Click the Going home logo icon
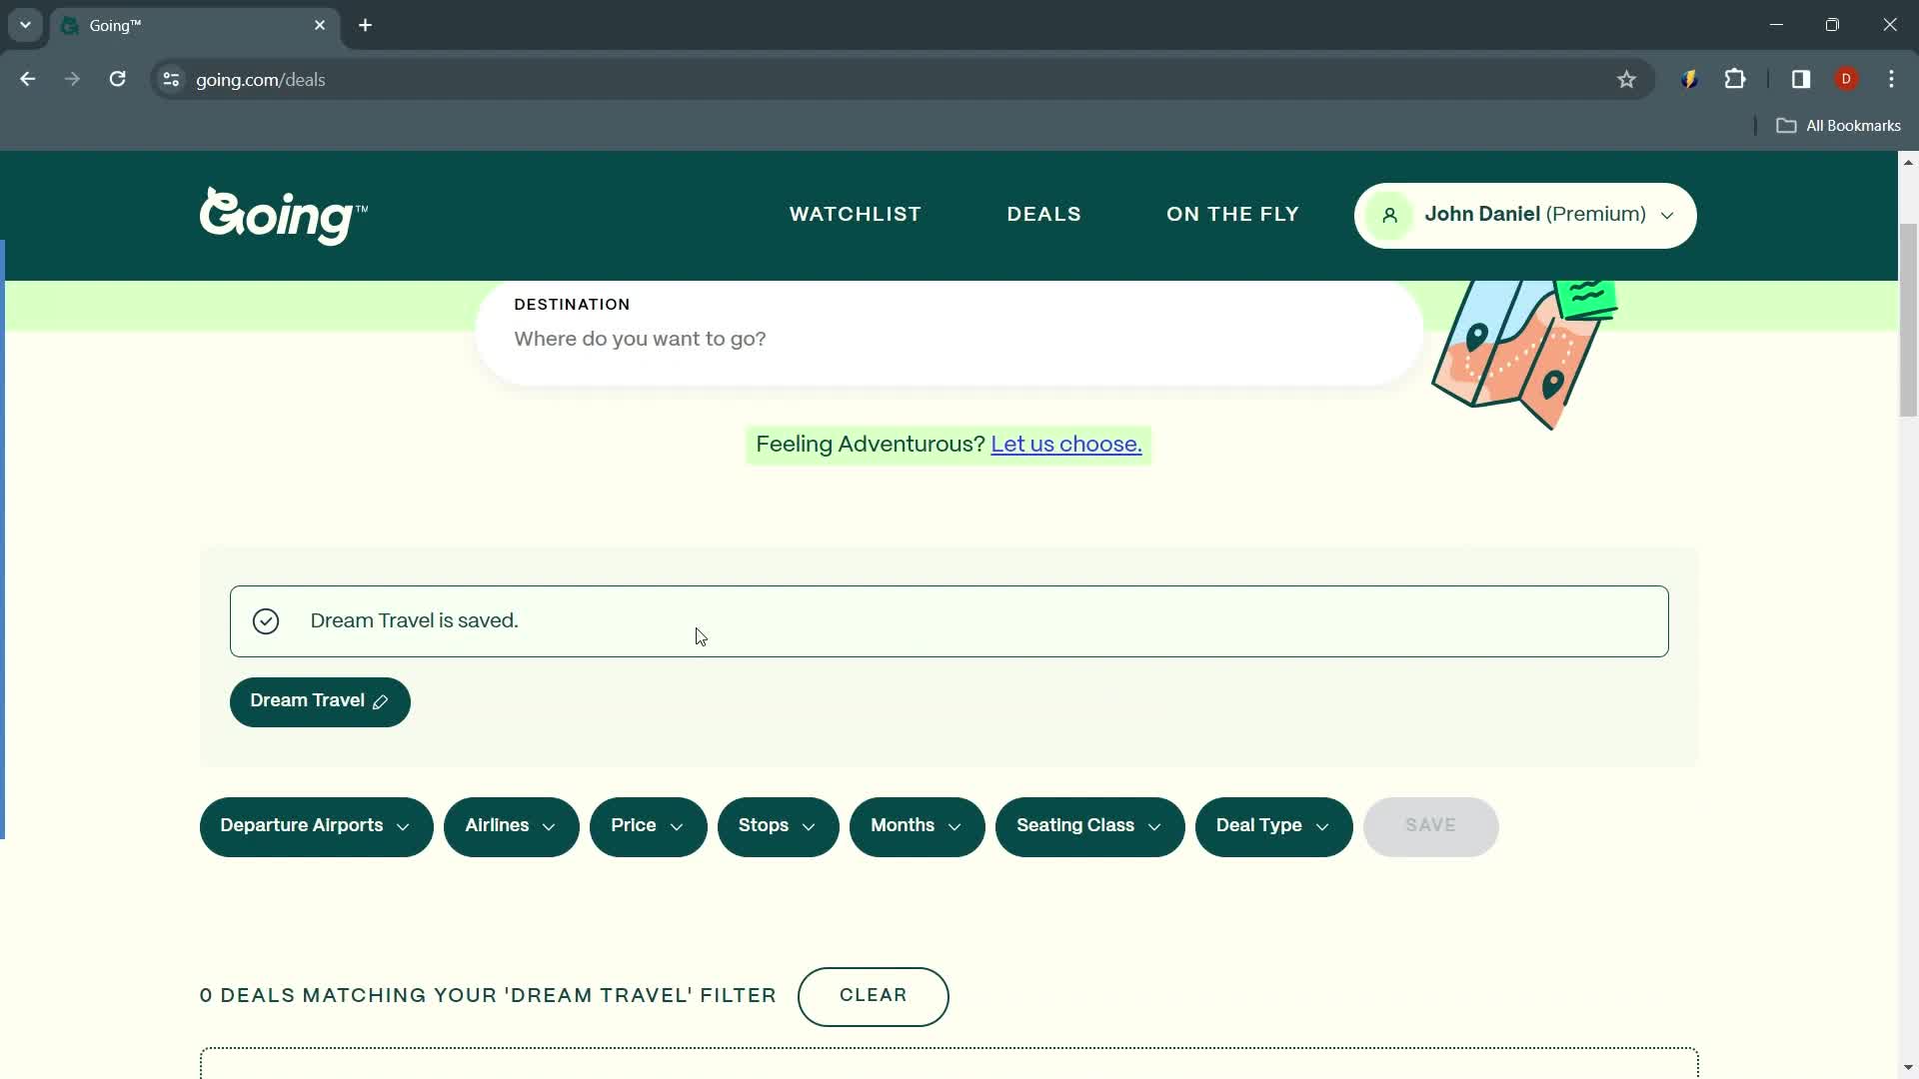This screenshot has height=1079, width=1919. (x=284, y=215)
